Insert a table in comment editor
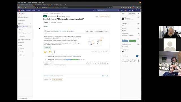This screenshot has width=181, height=102. 105,63
